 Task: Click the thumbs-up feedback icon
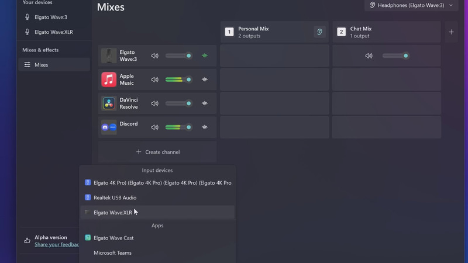tap(27, 241)
